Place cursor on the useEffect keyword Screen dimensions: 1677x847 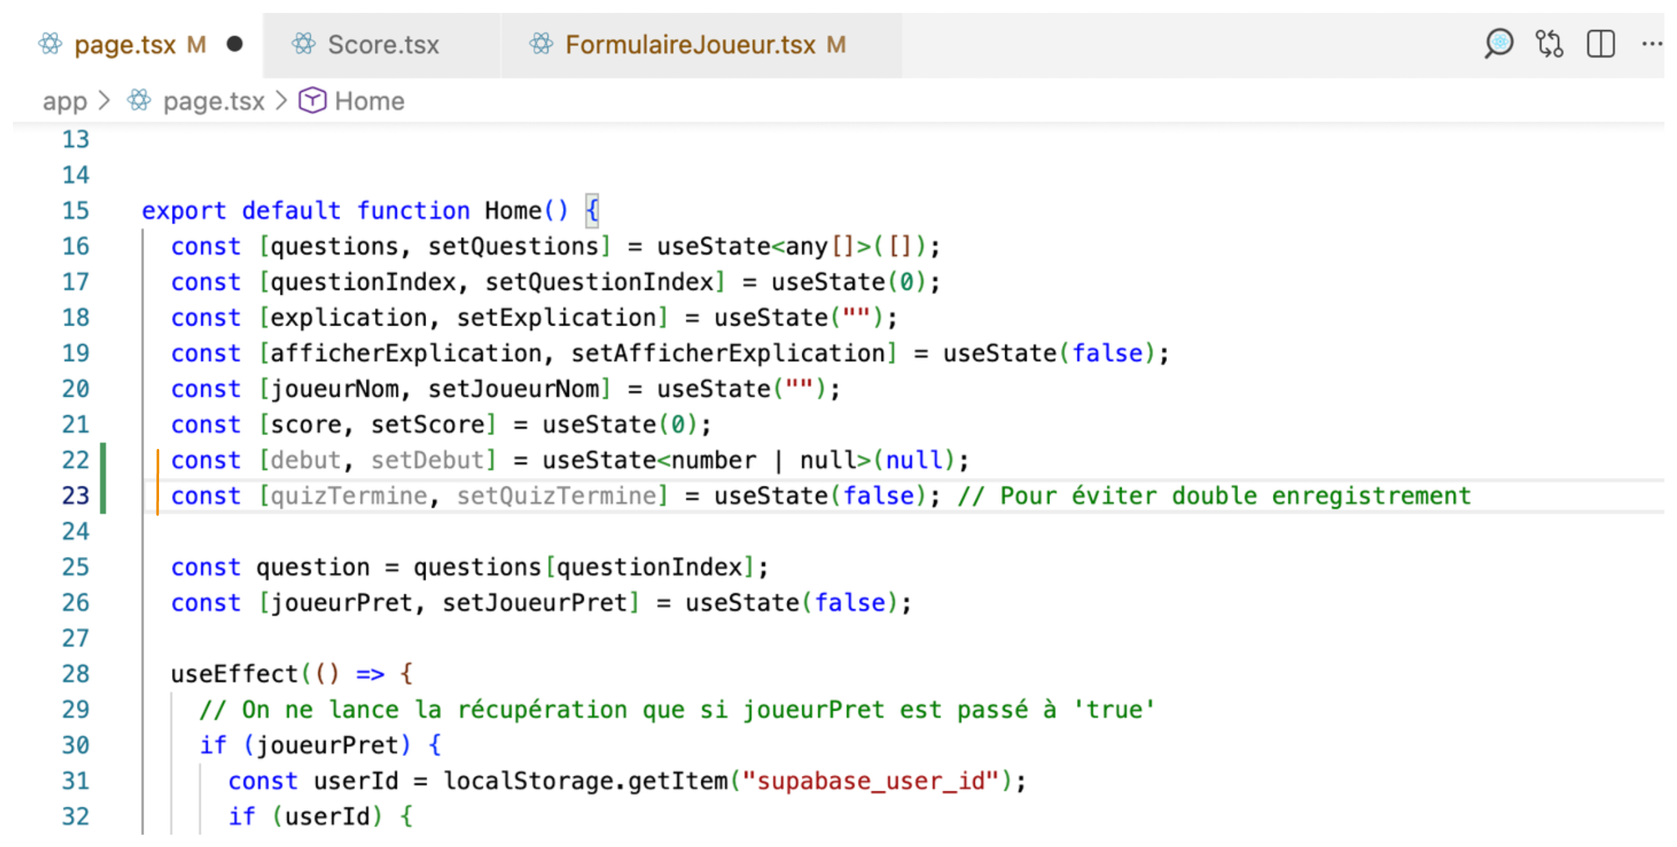point(235,673)
